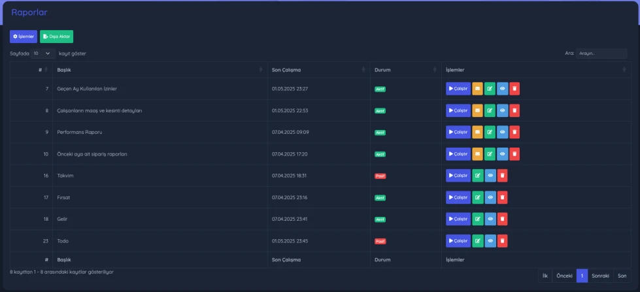Screen dimensions: 640x292
Task: Delete the Gelir report
Action: [x=503, y=219]
